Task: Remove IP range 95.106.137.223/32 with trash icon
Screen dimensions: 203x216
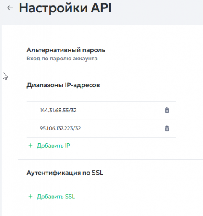Action: (x=167, y=128)
